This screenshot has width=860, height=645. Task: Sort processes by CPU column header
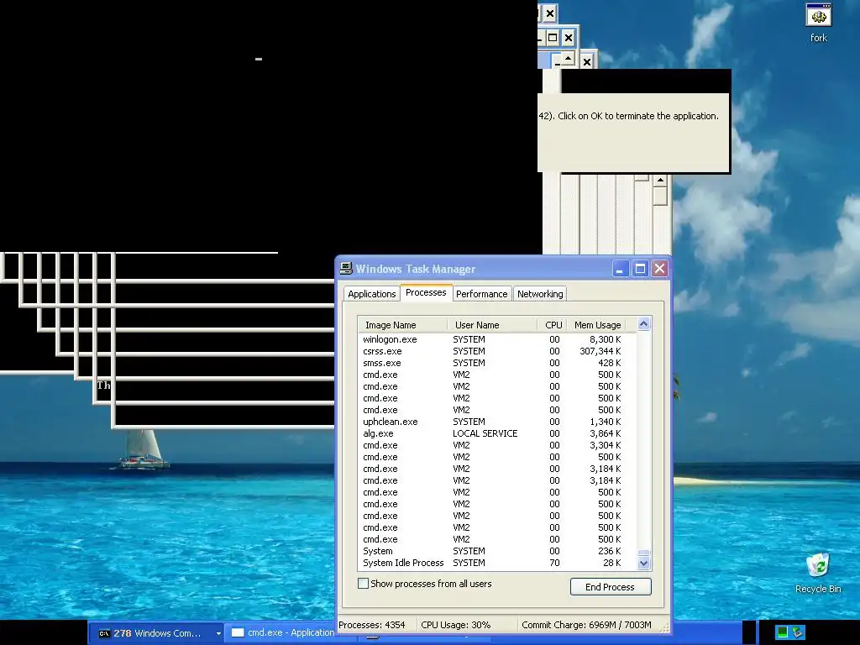point(552,325)
